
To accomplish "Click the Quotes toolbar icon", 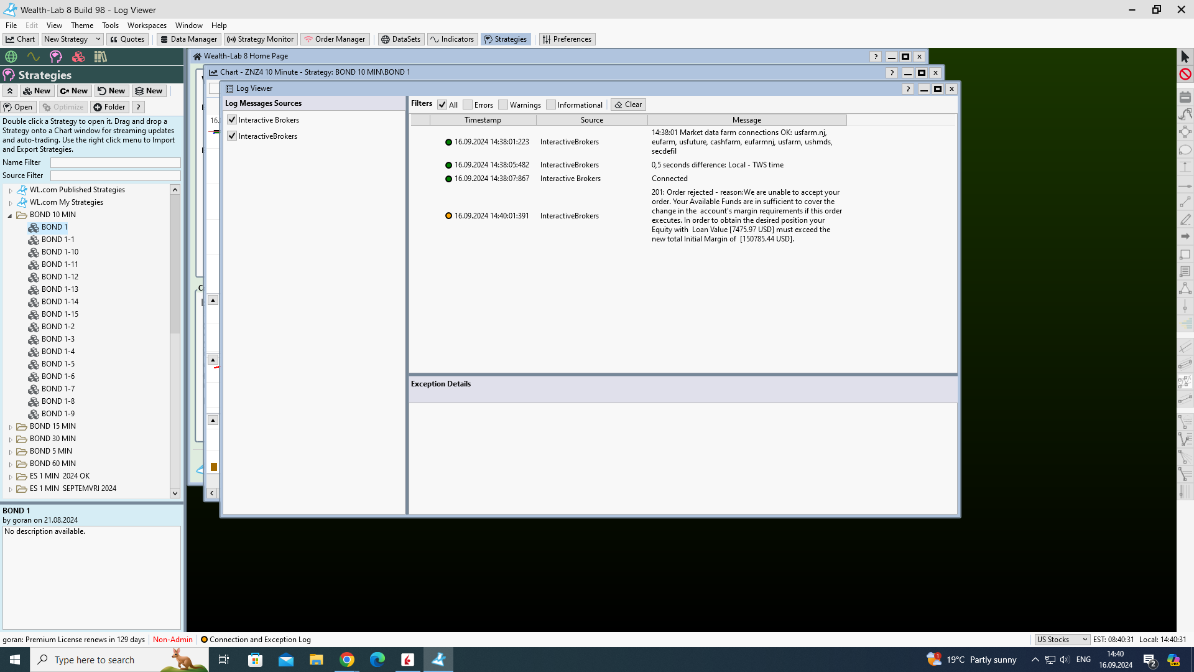I will 127,39.
